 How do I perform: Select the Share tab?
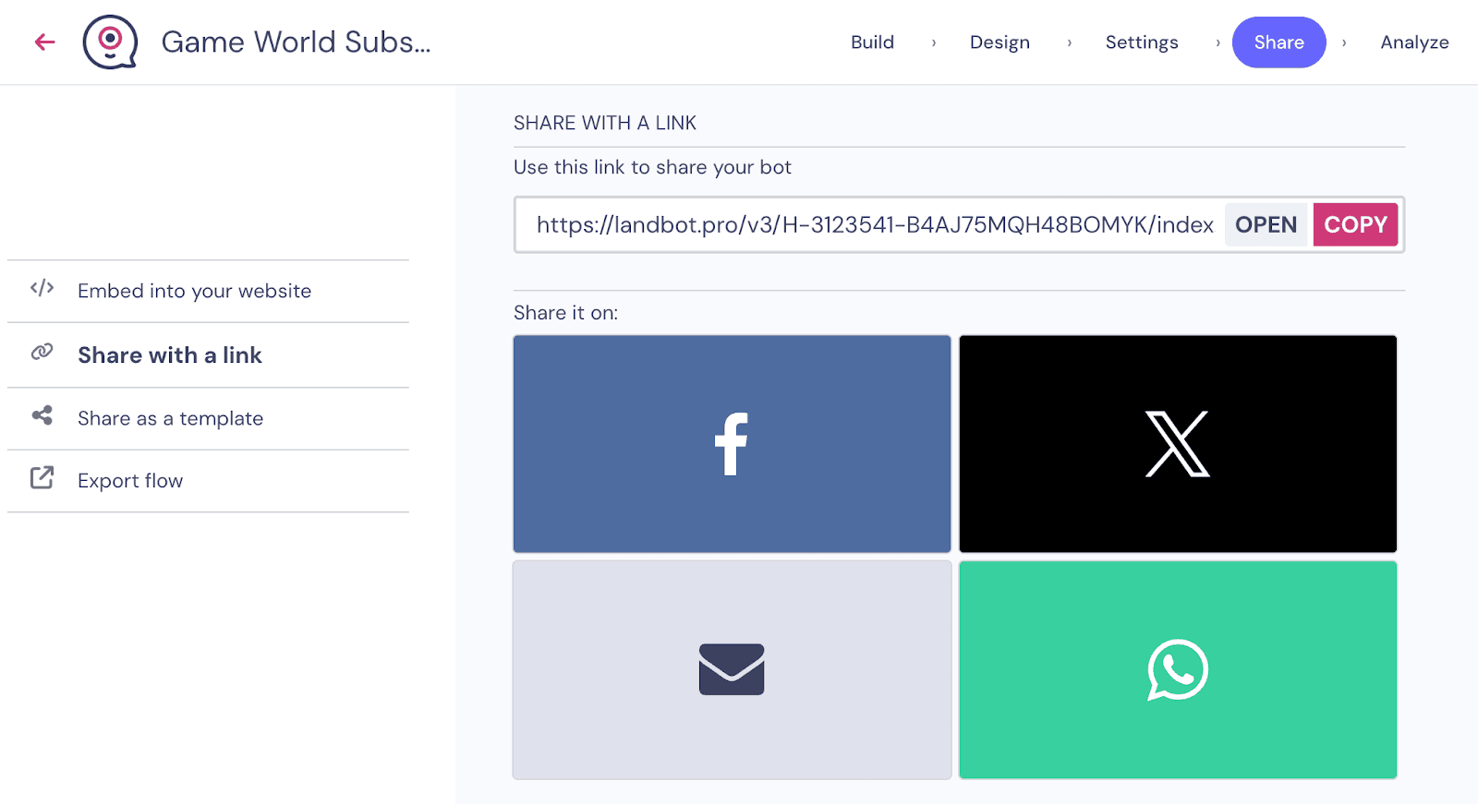(1278, 42)
